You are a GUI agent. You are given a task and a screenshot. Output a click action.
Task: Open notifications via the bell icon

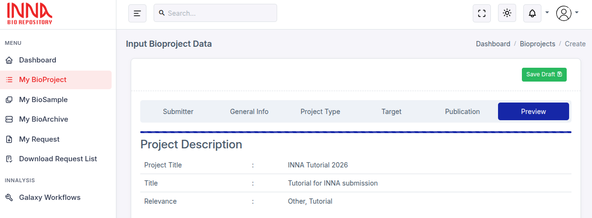point(532,13)
